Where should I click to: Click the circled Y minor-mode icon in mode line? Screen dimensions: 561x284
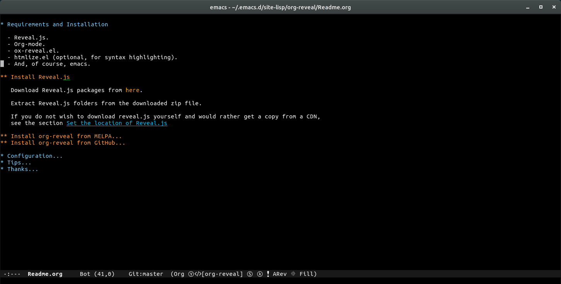click(191, 274)
